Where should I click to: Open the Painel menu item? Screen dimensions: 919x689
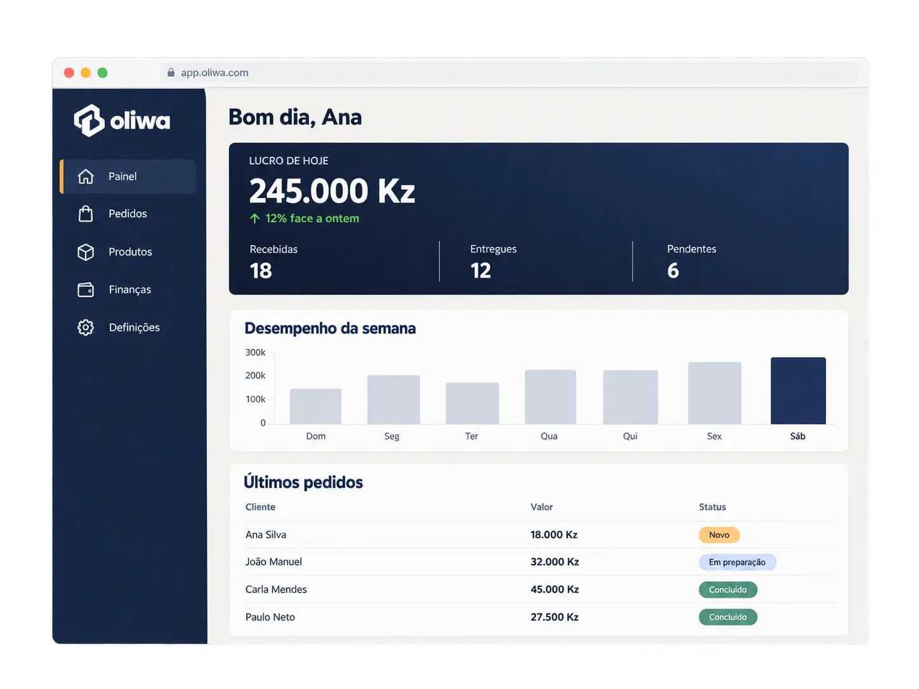[128, 176]
